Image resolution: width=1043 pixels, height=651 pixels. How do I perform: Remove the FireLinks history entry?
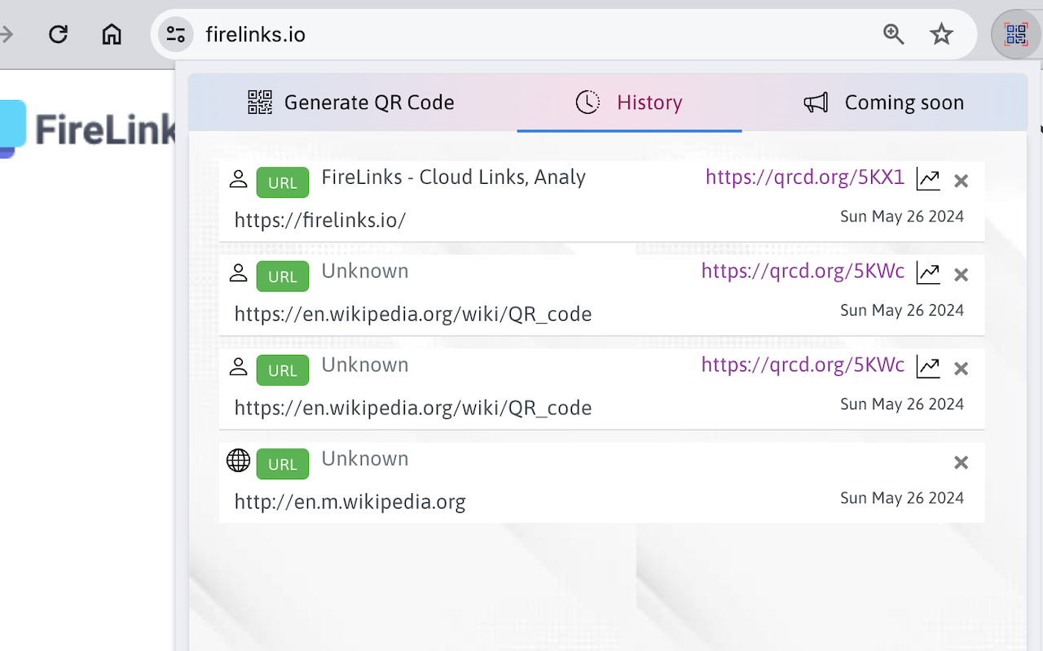pyautogui.click(x=961, y=181)
